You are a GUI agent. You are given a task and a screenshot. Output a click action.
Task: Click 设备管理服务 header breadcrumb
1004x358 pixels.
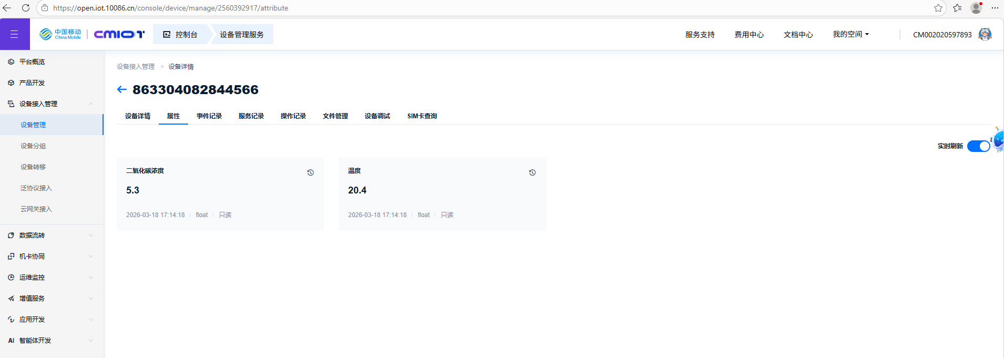click(x=242, y=34)
